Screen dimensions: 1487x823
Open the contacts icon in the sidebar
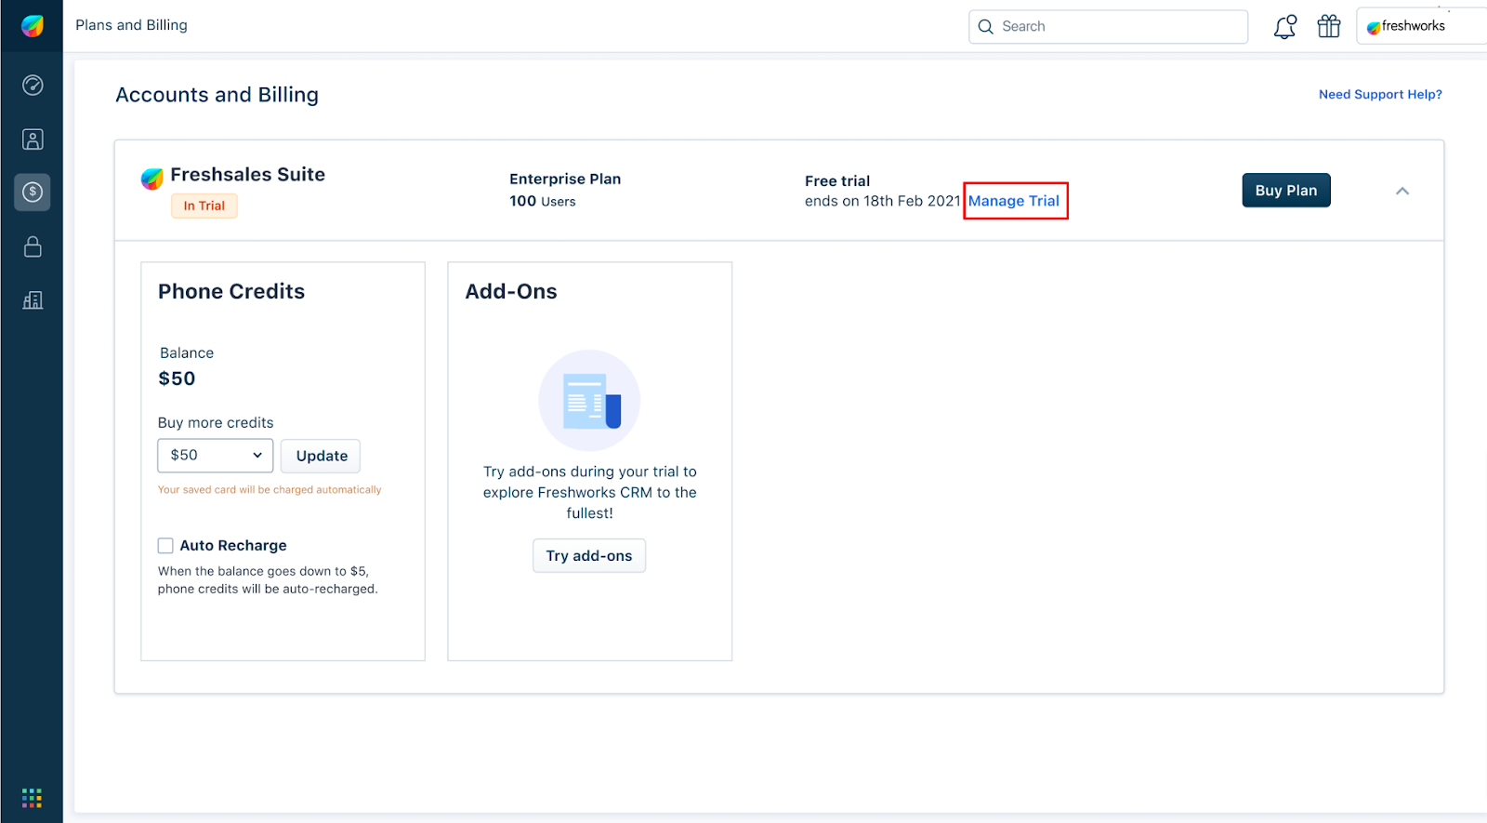(33, 139)
